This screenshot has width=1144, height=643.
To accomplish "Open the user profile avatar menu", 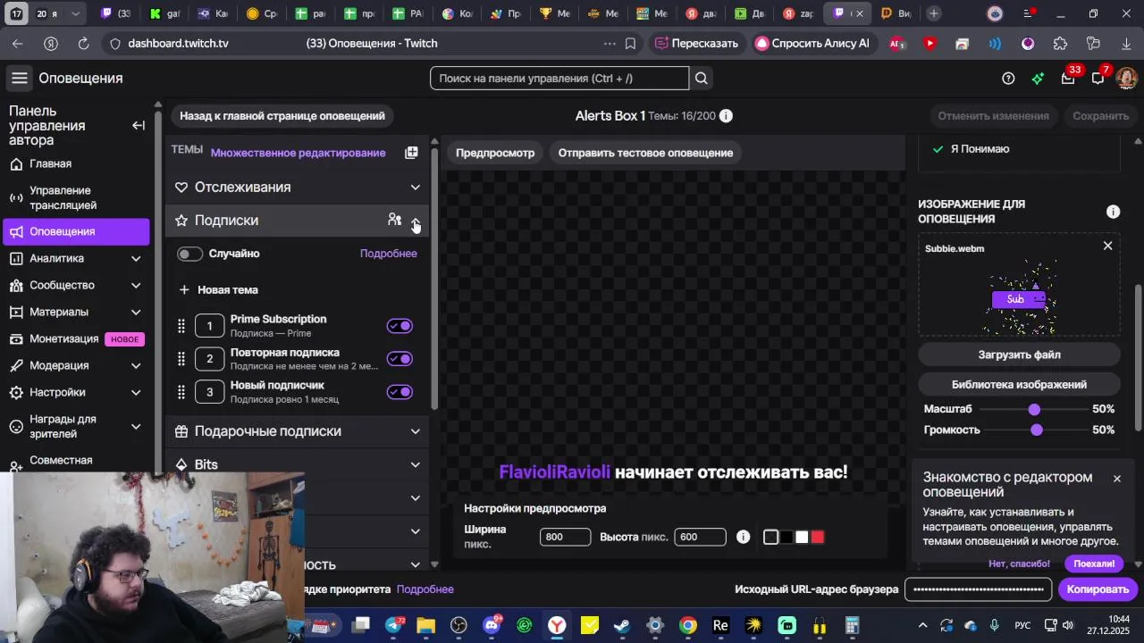I will 1126,79.
